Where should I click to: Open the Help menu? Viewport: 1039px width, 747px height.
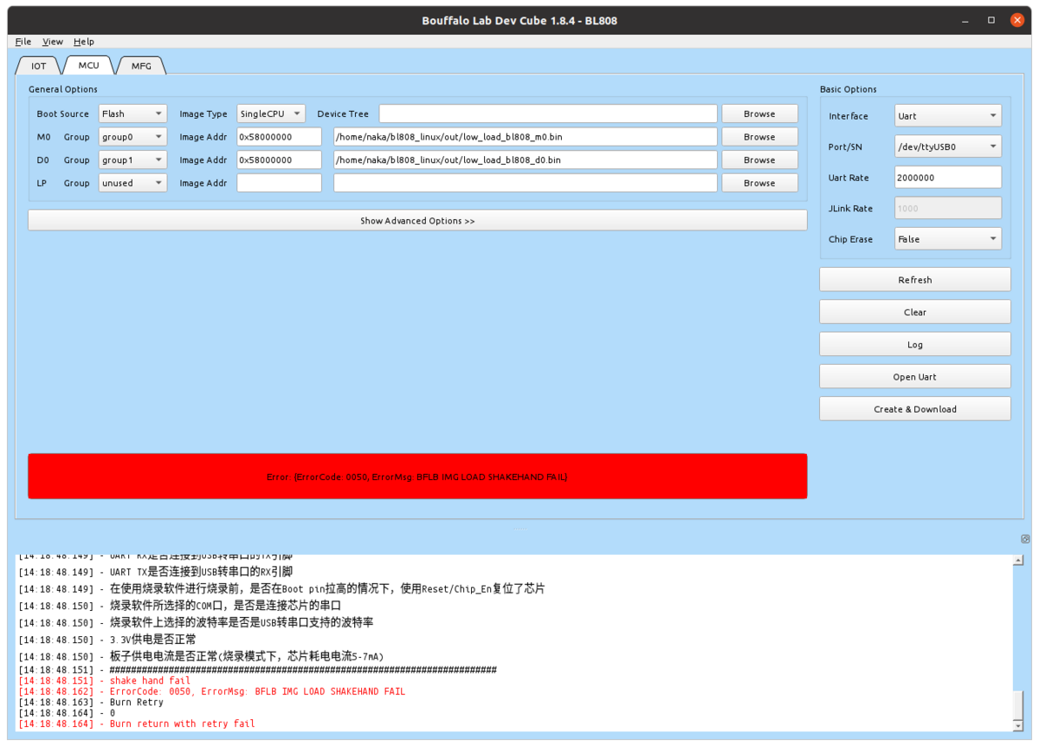coord(84,42)
